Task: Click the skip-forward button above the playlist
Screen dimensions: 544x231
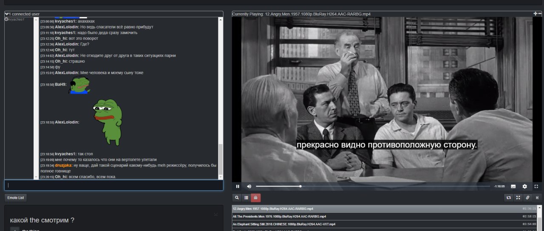Action: (537, 198)
